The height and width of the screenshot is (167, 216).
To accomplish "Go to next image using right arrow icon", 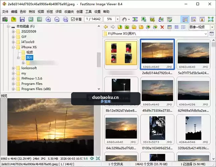I will (40, 19).
